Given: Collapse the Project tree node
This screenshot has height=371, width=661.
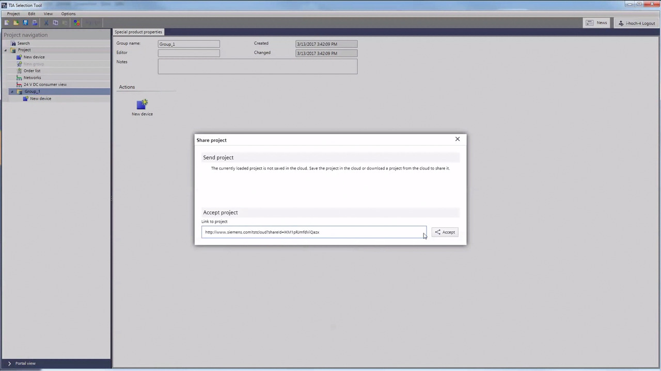Looking at the screenshot, I should click(6, 50).
